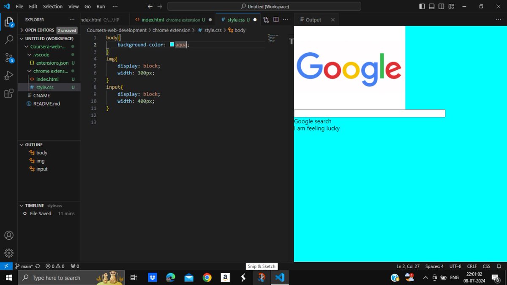The image size is (507, 285).
Task: Open the Source Control view
Action: [8, 58]
